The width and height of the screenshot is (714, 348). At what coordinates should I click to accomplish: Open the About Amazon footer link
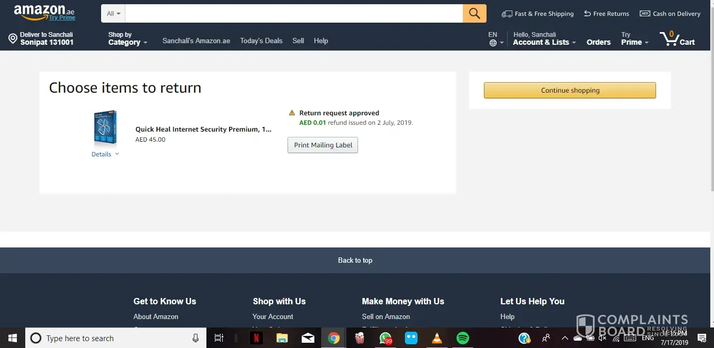(x=156, y=316)
